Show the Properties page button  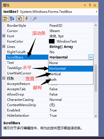tap(20, 19)
